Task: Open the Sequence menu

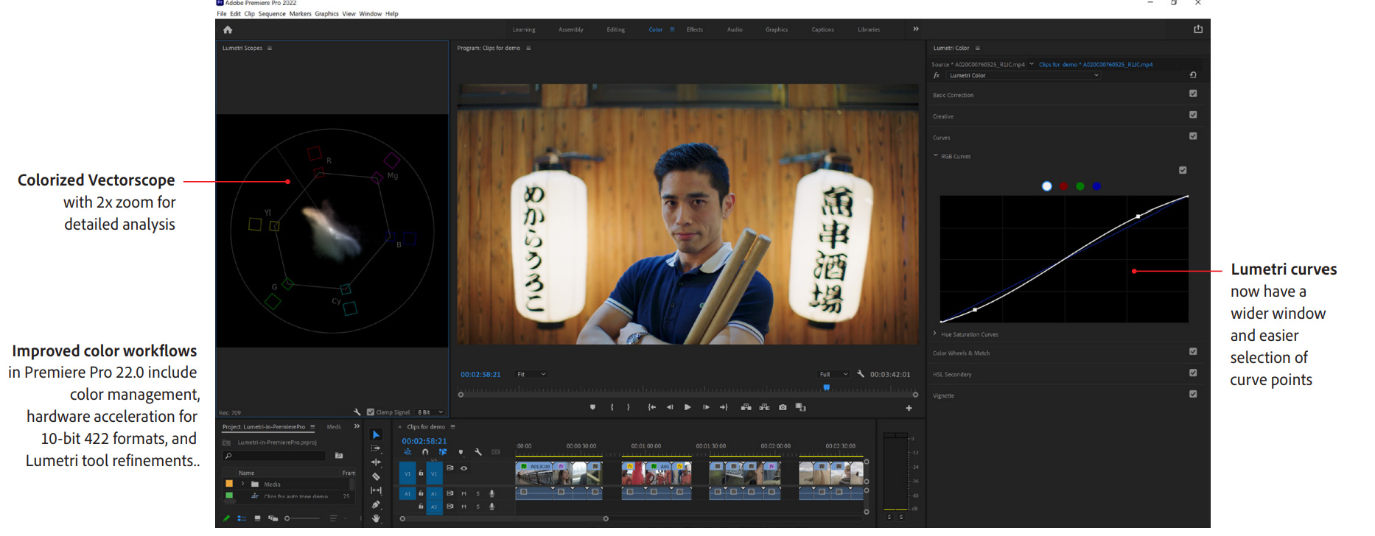Action: 272,13
